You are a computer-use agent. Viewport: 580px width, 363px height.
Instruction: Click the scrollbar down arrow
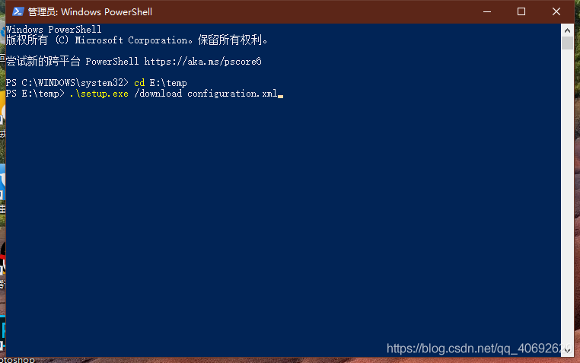(567, 350)
